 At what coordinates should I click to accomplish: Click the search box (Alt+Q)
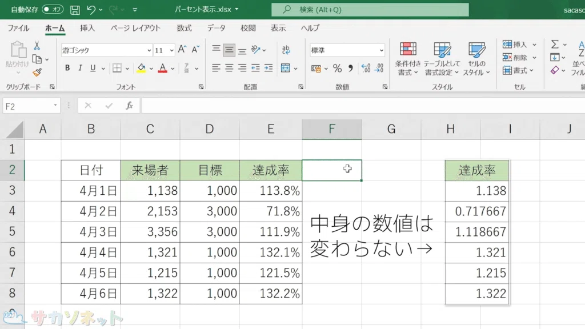[x=370, y=10]
